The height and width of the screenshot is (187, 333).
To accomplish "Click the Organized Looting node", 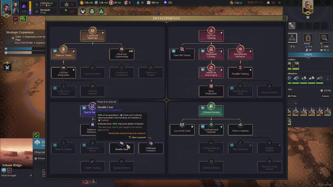I will pyautogui.click(x=211, y=54).
